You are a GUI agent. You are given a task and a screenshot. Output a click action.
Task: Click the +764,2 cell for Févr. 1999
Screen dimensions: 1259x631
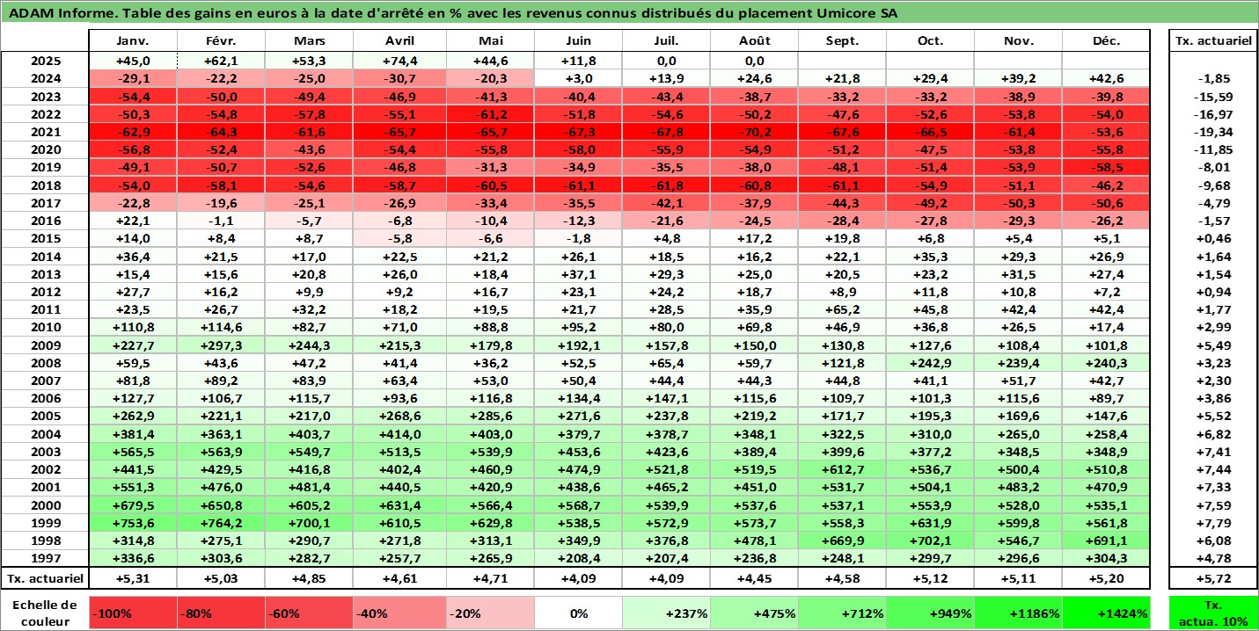pos(221,522)
